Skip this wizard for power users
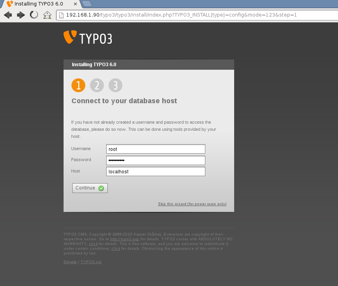338x286 pixels. [192, 204]
